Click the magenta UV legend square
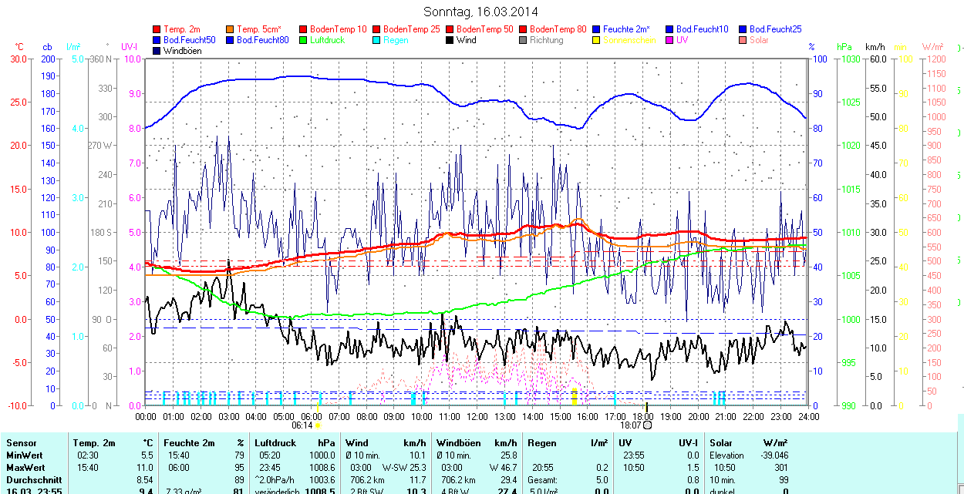 (x=670, y=40)
